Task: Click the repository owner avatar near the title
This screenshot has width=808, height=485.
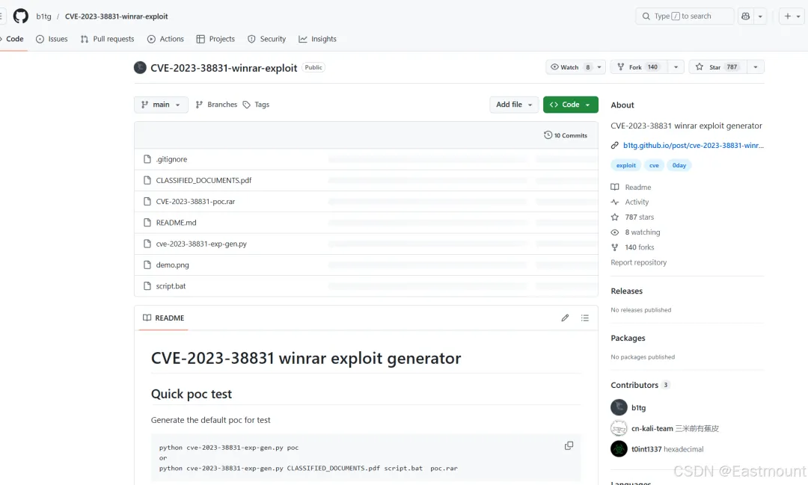Action: 140,67
